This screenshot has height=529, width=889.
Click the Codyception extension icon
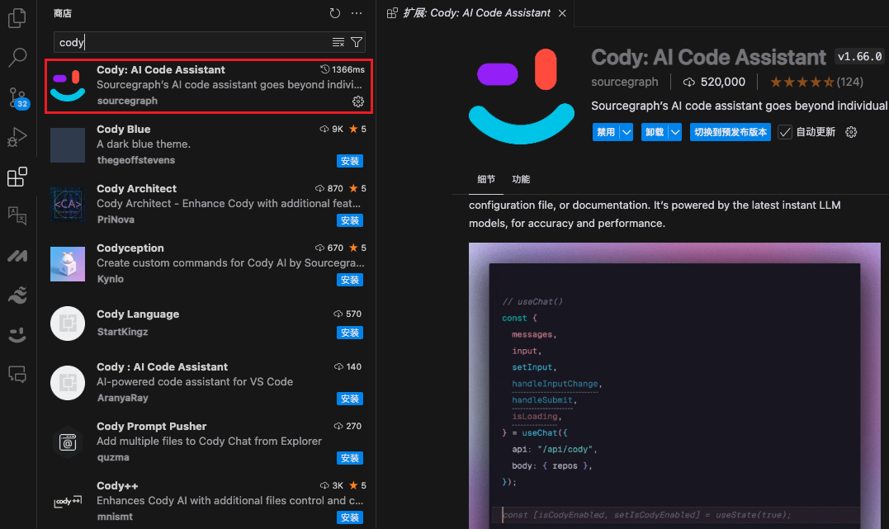[68, 264]
